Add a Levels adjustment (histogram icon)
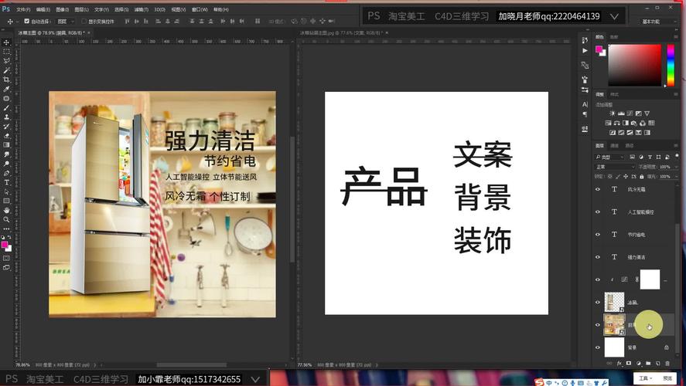The image size is (686, 386). [x=621, y=113]
